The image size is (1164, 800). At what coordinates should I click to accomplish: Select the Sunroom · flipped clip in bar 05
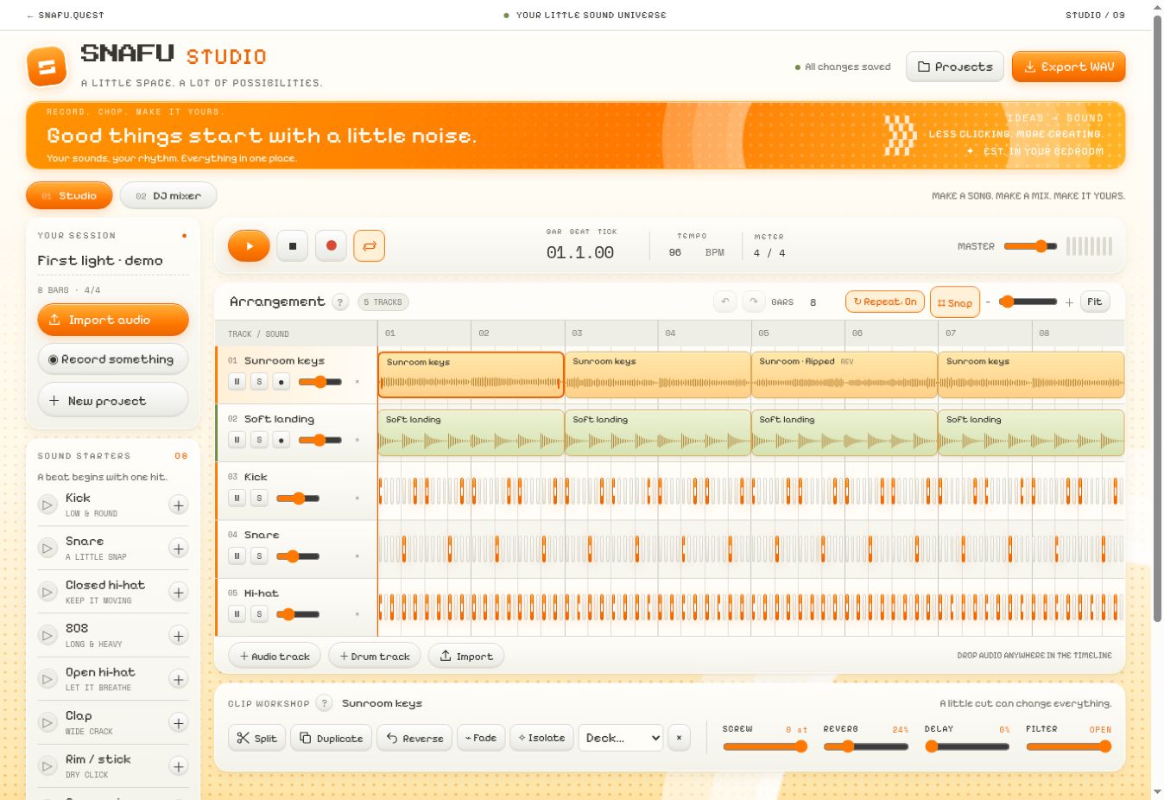[x=845, y=375]
